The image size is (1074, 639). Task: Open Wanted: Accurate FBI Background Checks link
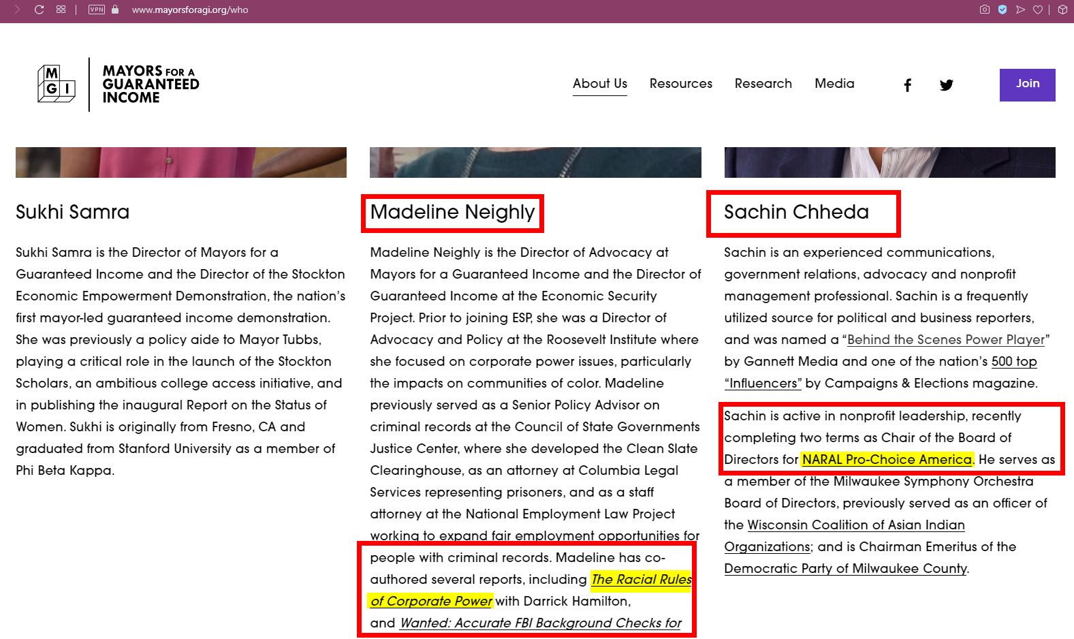(541, 623)
